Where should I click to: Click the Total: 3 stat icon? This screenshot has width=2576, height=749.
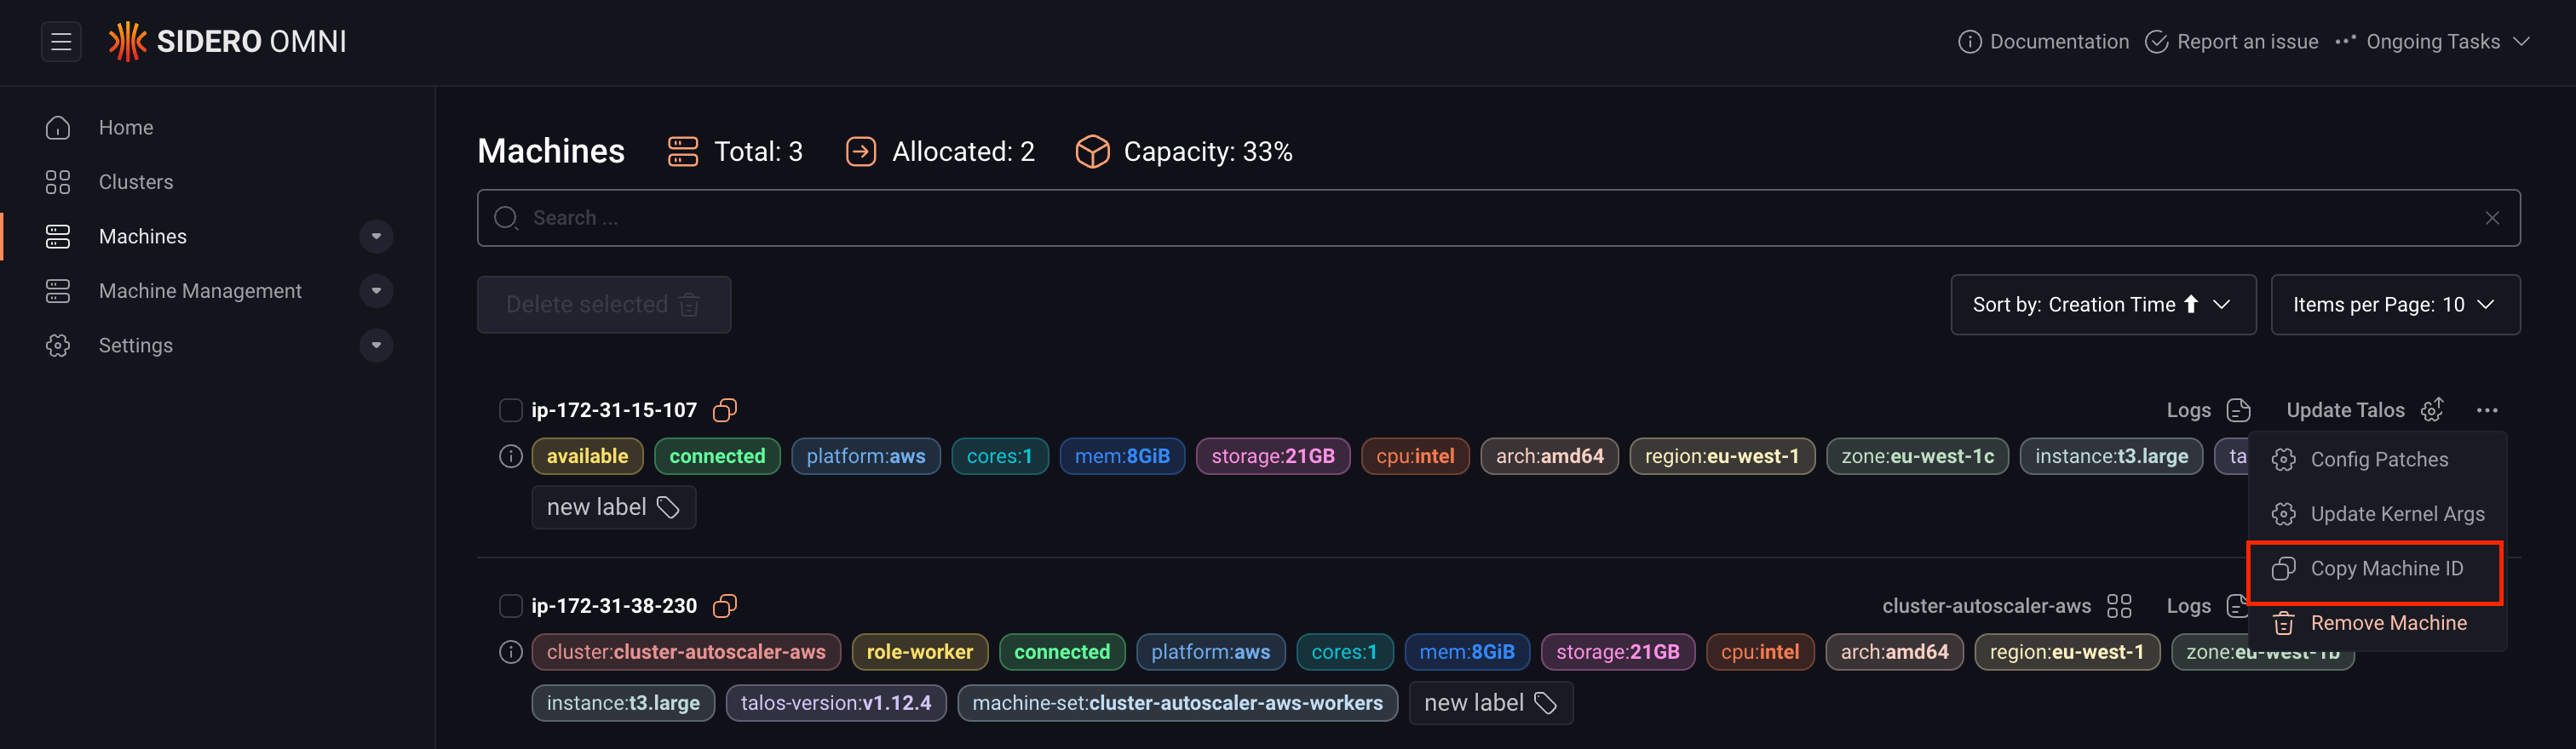click(x=683, y=152)
